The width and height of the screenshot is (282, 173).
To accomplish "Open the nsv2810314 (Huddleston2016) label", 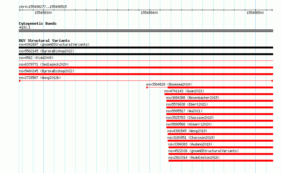I will point(194,157).
